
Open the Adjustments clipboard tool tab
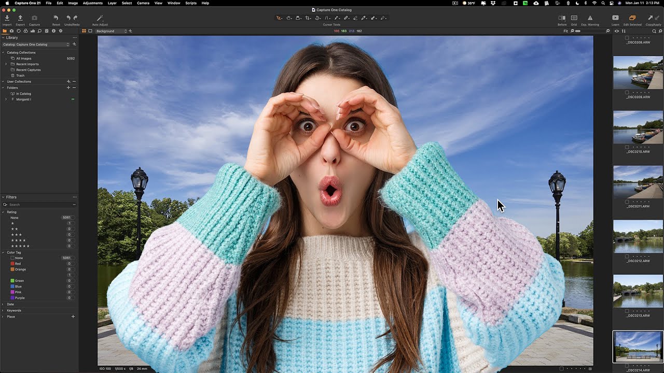click(x=47, y=31)
